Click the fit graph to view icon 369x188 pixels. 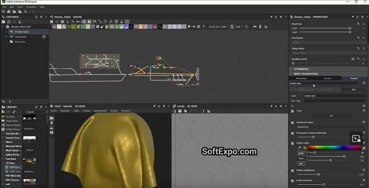(52, 22)
